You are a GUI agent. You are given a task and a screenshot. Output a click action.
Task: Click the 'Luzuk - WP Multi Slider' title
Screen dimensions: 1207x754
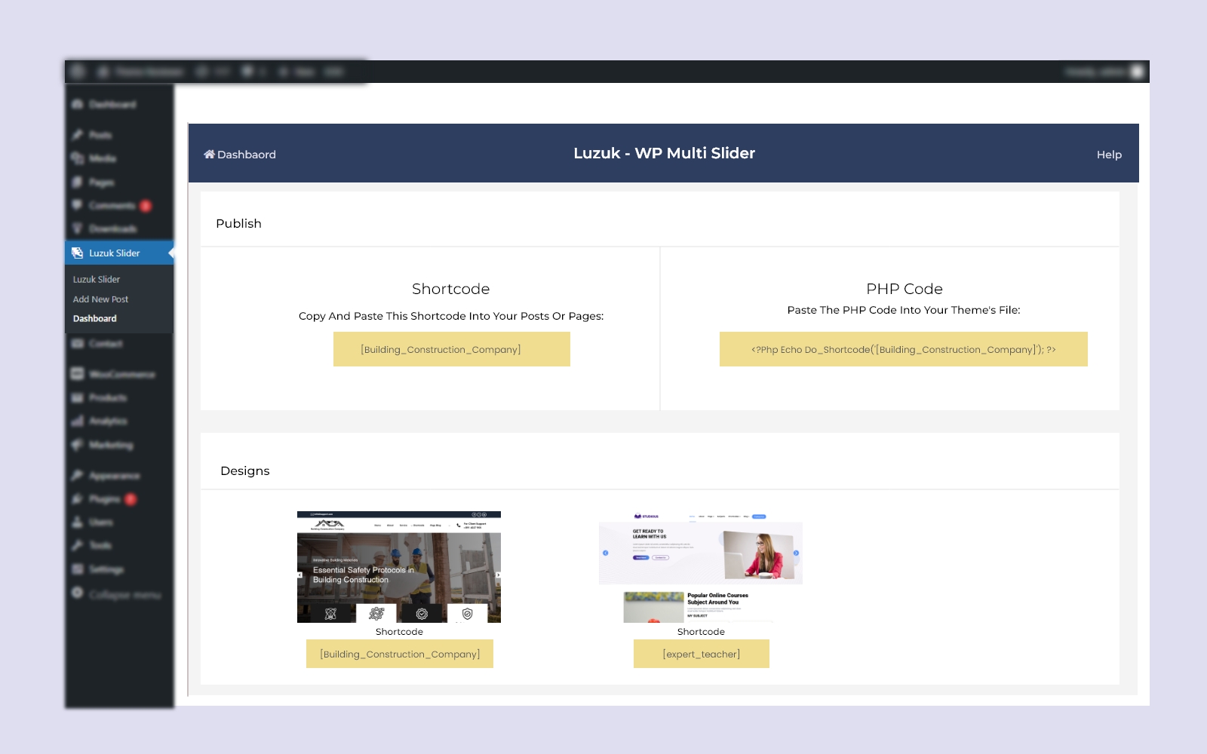(664, 153)
